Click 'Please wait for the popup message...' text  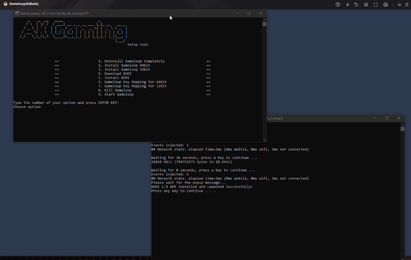coord(188,183)
